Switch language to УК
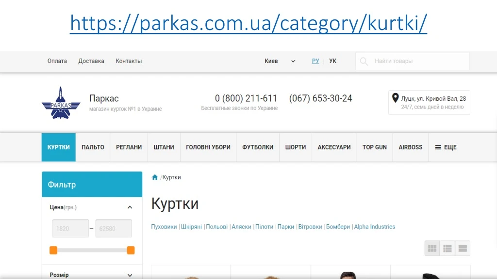This screenshot has height=279, width=497. coord(332,61)
